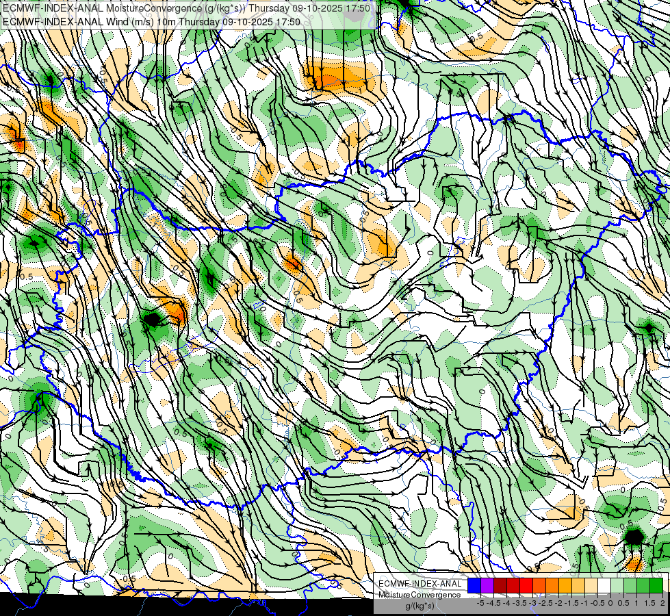Select the light orange swatch between -1.5 and -1

coord(578,585)
